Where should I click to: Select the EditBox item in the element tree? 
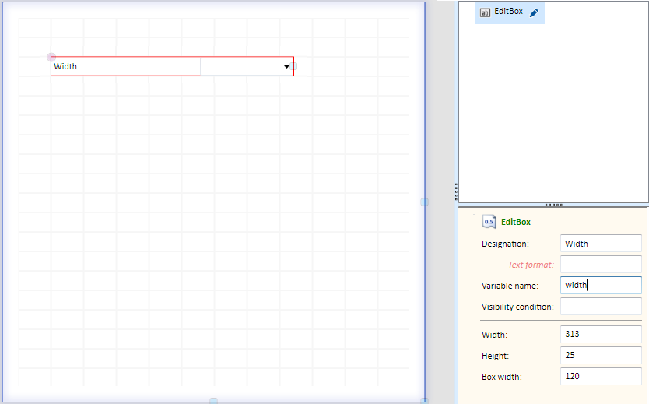click(x=510, y=12)
